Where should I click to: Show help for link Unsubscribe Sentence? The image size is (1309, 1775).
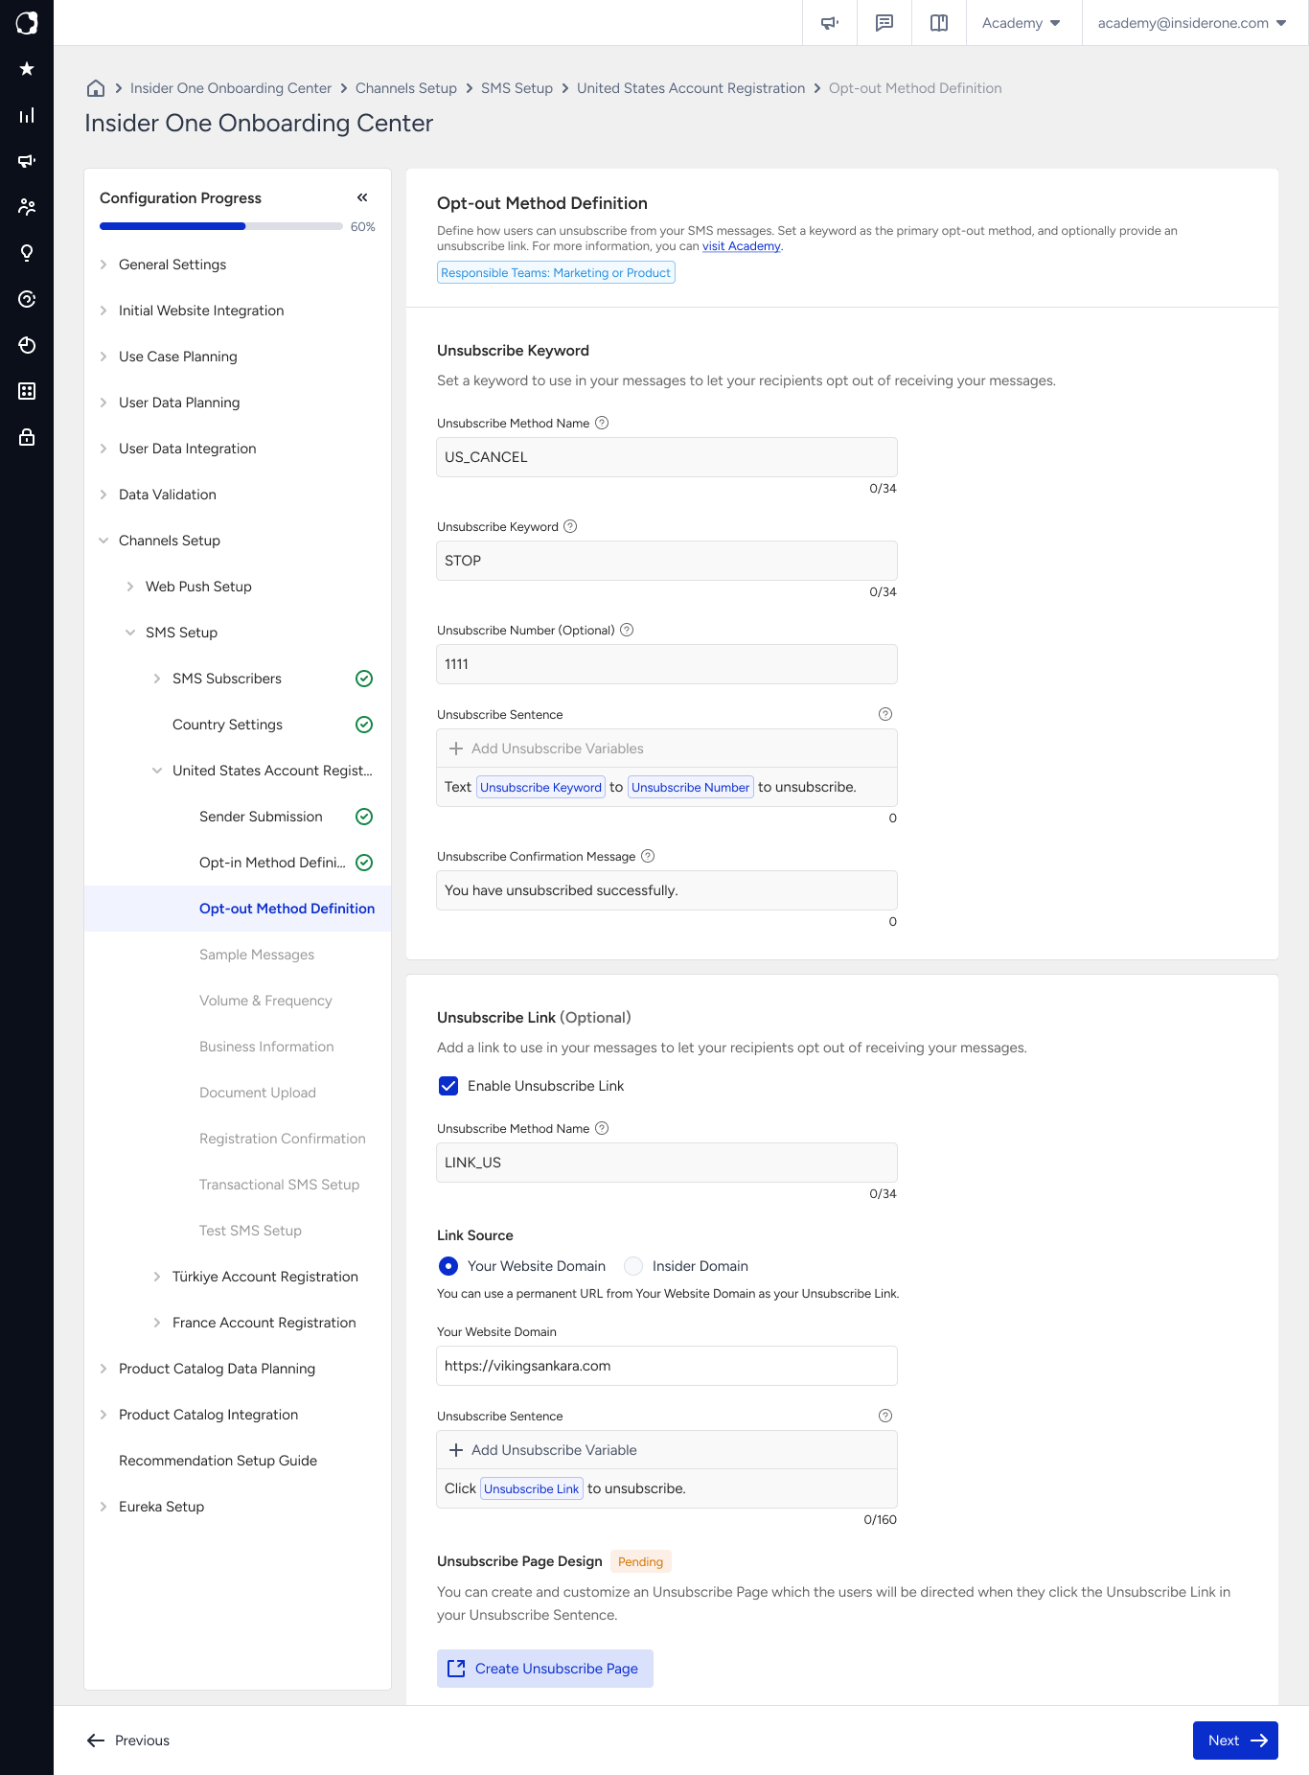click(885, 1416)
